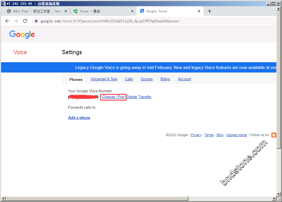This screenshot has height=202, width=282.
Task: Click the 'Your Google Voice Number' label
Action: coord(90,91)
